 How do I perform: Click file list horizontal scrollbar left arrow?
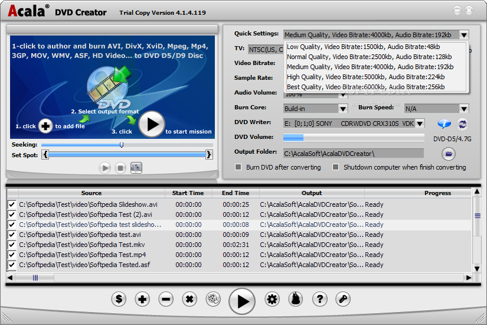point(10,278)
